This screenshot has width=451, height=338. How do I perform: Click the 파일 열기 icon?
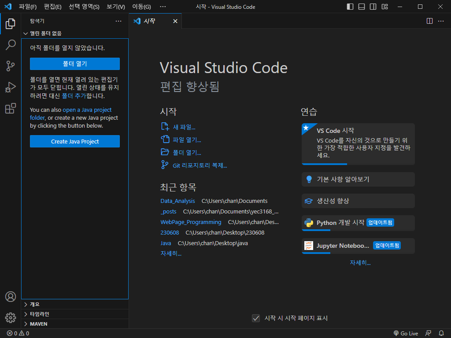tap(165, 140)
